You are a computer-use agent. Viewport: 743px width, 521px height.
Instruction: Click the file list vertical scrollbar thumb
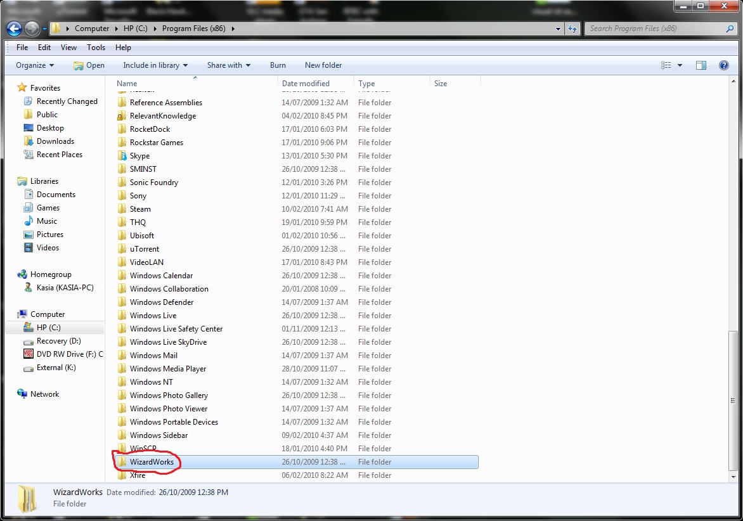click(733, 400)
